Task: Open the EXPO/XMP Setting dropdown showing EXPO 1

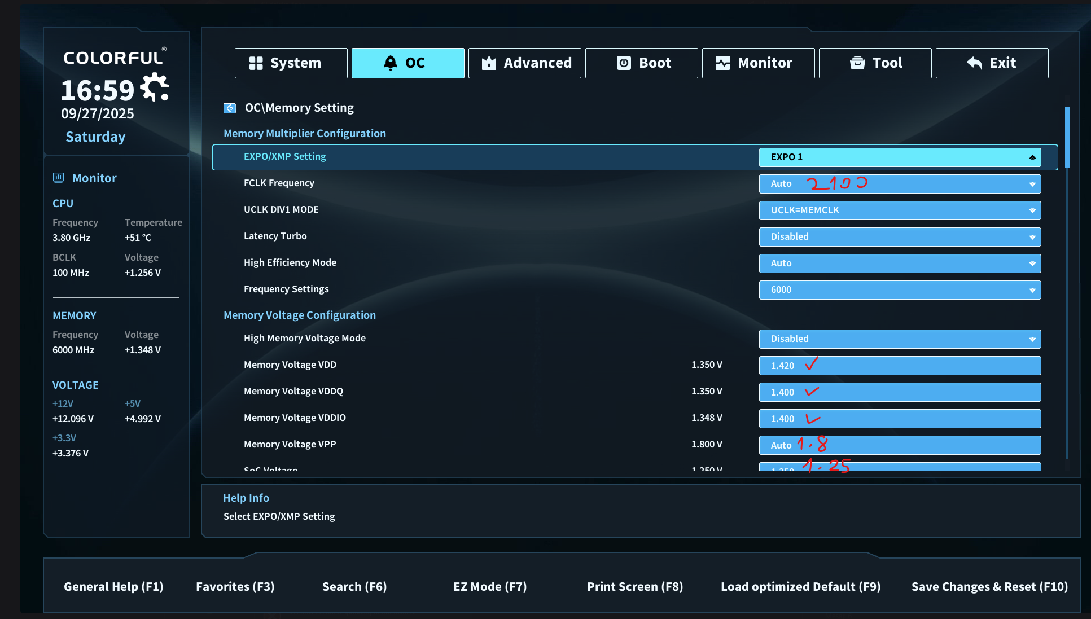Action: click(x=900, y=157)
